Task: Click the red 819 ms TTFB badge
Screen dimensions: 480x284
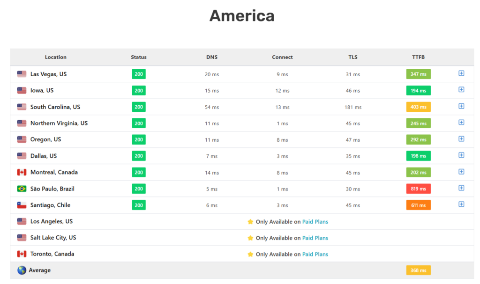Action: pyautogui.click(x=418, y=189)
